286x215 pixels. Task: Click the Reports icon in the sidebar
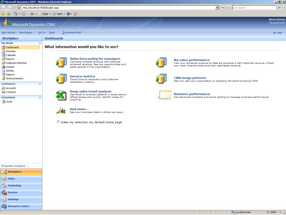(3, 74)
